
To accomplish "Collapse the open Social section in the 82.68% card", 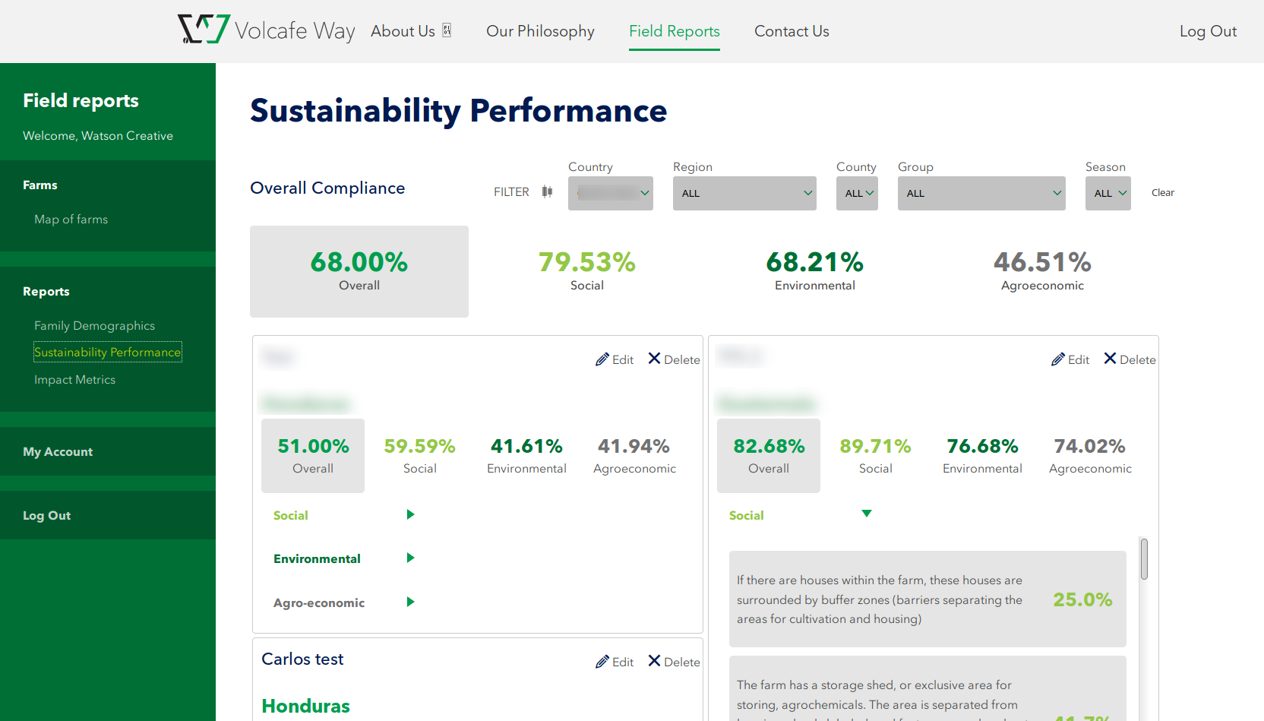I will click(x=866, y=514).
